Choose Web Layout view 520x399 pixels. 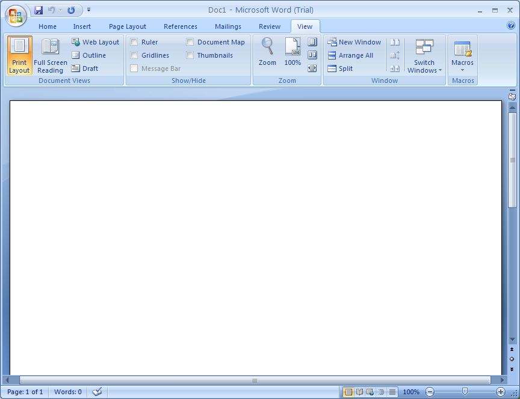tap(96, 42)
